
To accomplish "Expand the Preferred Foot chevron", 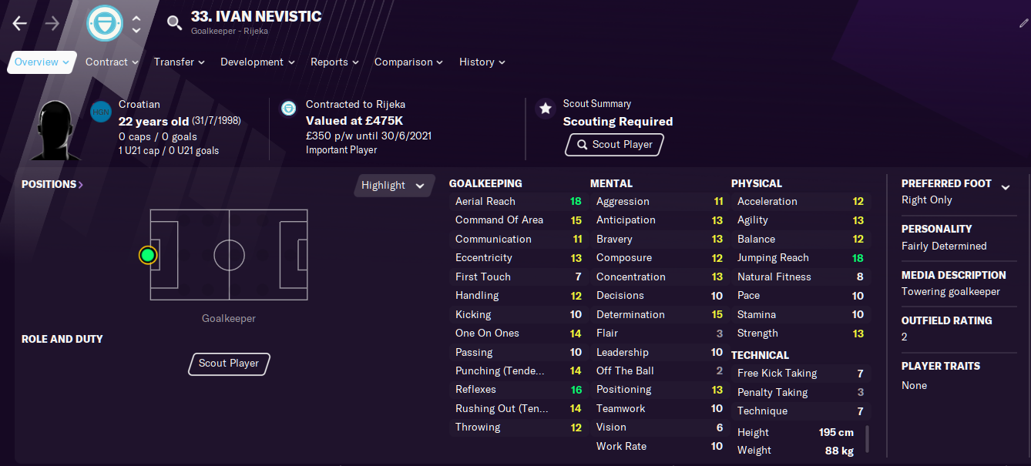I will (1005, 187).
